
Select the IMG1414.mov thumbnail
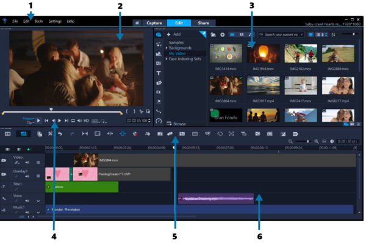(226, 54)
